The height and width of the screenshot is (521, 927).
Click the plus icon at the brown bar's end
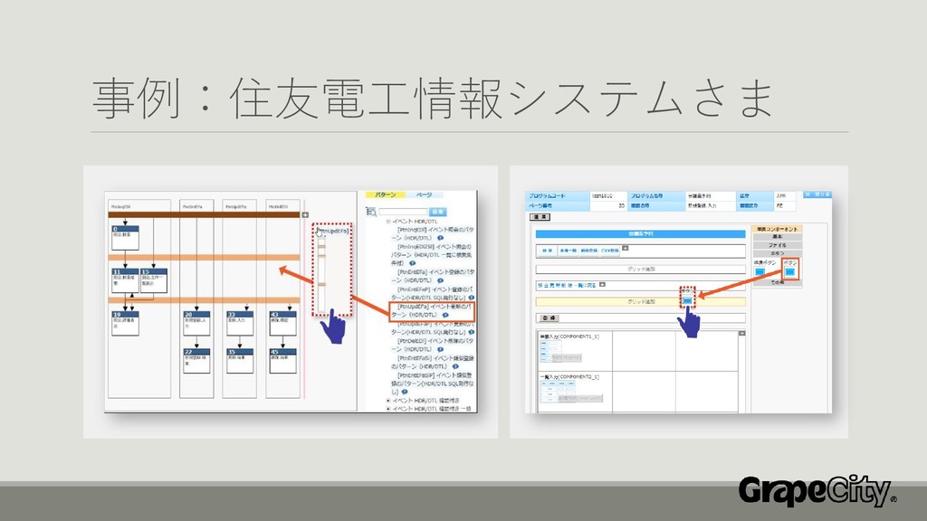click(x=305, y=215)
